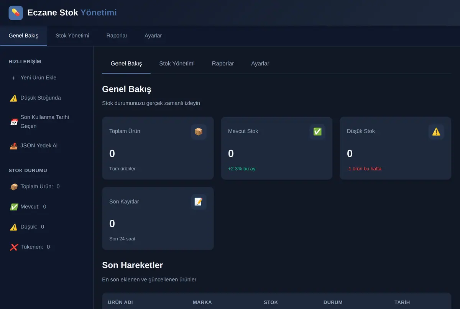Switch to the inner Raporlar tab
Image resolution: width=460 pixels, height=309 pixels.
tap(223, 64)
